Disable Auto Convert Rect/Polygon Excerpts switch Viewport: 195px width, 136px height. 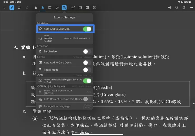pyautogui.click(x=87, y=81)
